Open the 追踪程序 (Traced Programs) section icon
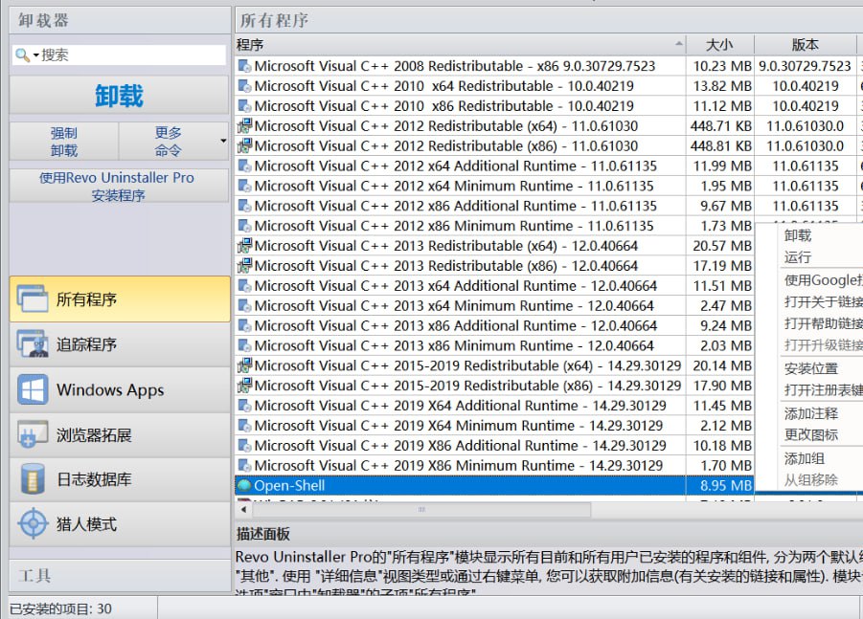Viewport: 863px width, 619px height. 34,345
